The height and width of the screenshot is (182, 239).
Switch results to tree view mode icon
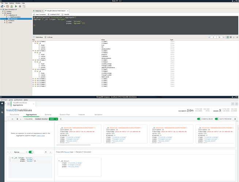click(228, 37)
